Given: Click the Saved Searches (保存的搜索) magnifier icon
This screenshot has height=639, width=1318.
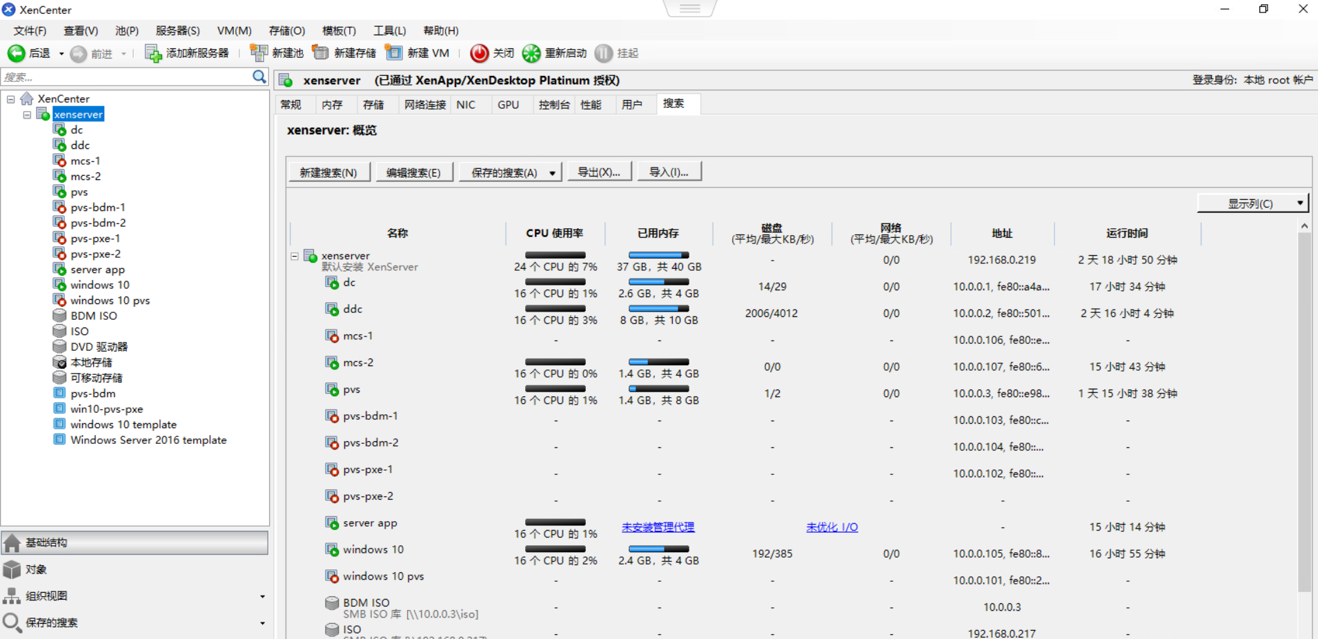Looking at the screenshot, I should (12, 622).
